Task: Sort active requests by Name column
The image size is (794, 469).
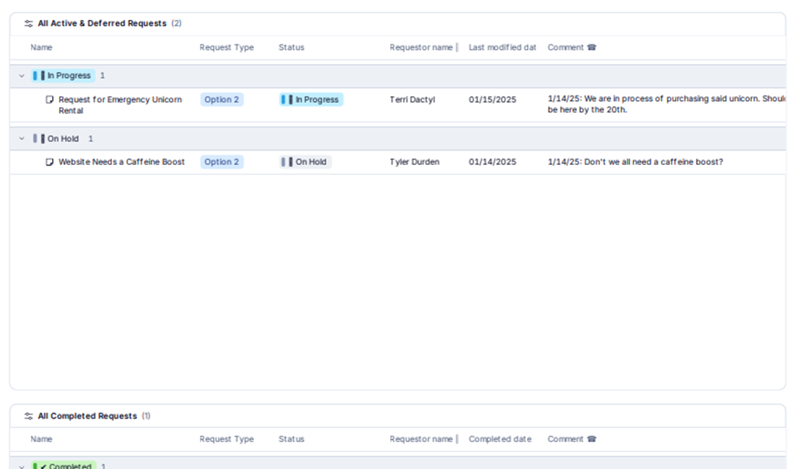Action: [41, 47]
